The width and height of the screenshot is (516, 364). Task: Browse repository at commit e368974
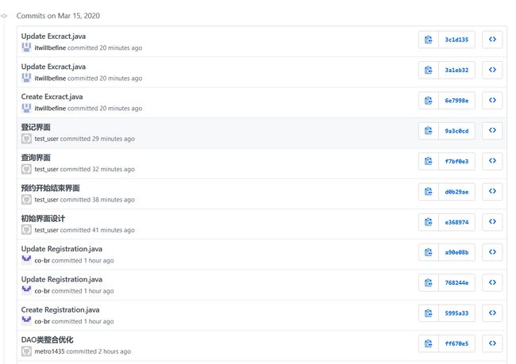(x=492, y=222)
